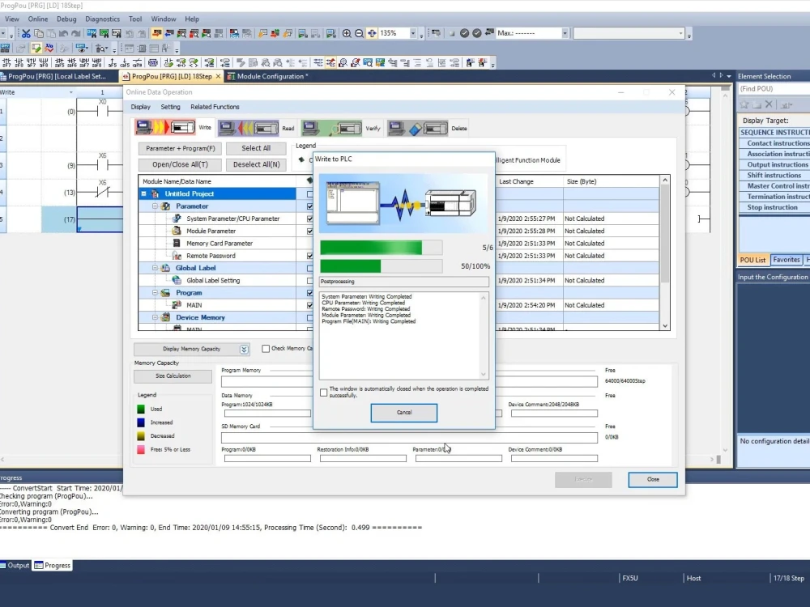Uncheck the Remote Password checkbox
Screen dimensions: 810x607
(310, 256)
